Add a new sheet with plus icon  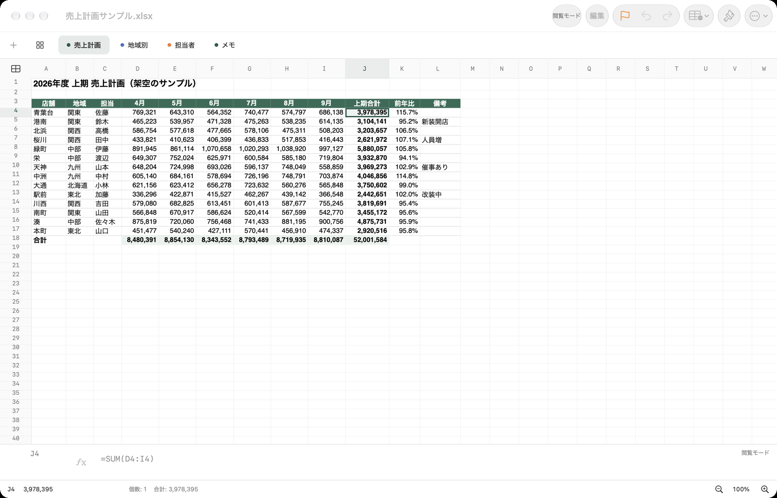(x=14, y=45)
